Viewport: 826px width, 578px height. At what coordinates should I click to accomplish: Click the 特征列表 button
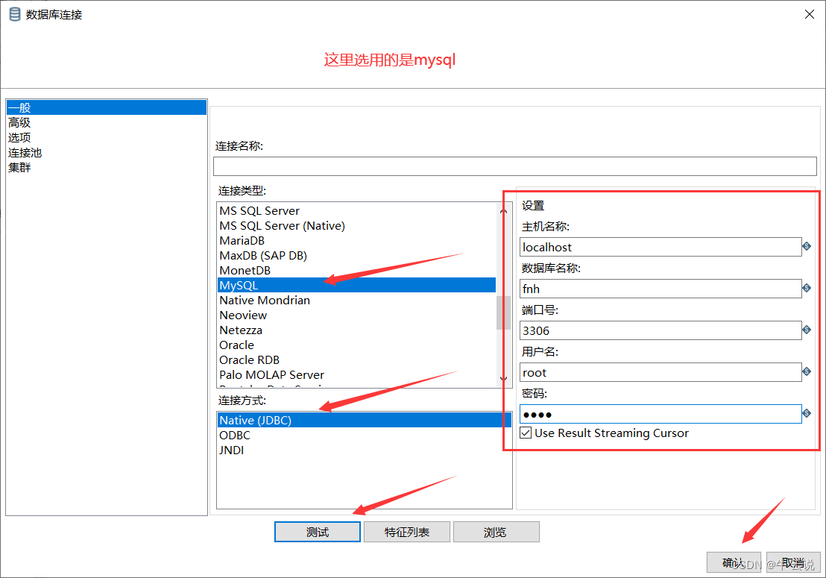pos(407,533)
